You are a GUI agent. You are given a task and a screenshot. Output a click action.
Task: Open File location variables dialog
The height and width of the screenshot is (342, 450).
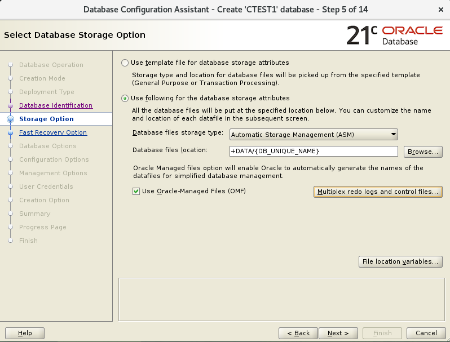click(x=400, y=261)
